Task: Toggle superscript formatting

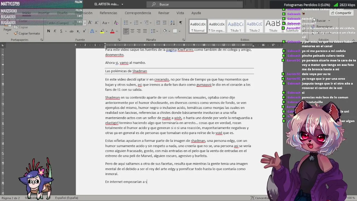Action: click(84, 31)
